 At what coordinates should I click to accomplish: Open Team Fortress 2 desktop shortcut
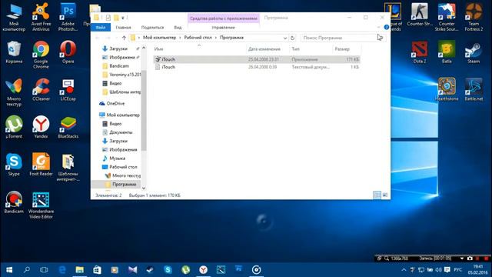474,17
